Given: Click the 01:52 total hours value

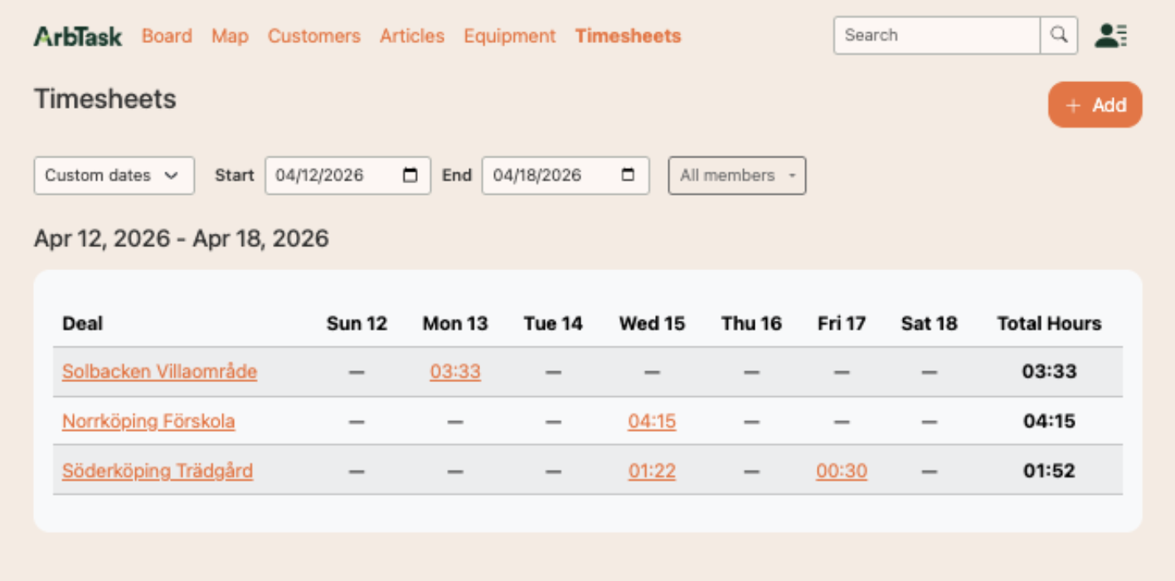Looking at the screenshot, I should pyautogui.click(x=1049, y=471).
